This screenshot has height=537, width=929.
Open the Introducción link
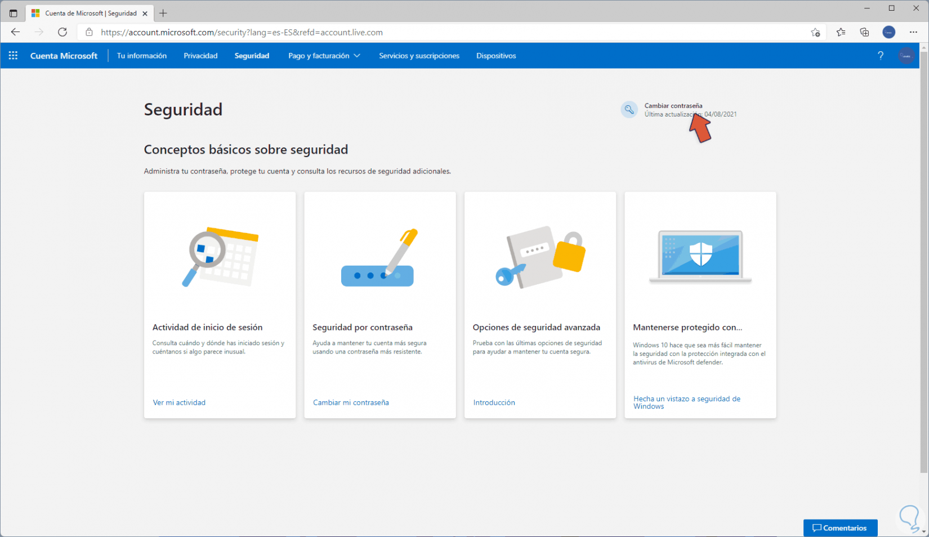click(x=494, y=402)
